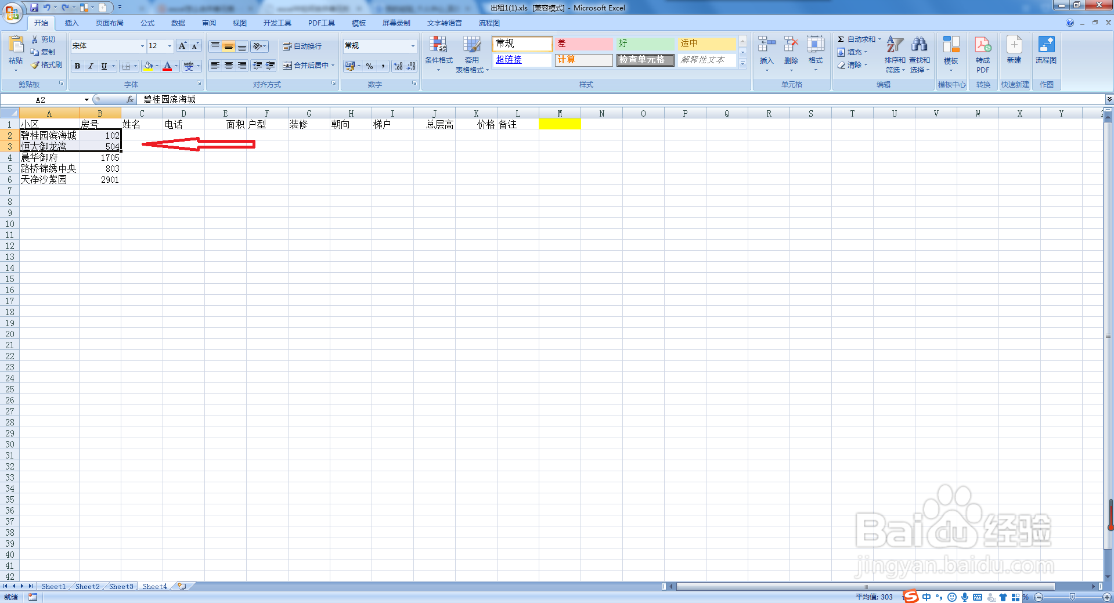Click the 清除 clear button
Screen dimensions: 1114x603
click(850, 65)
